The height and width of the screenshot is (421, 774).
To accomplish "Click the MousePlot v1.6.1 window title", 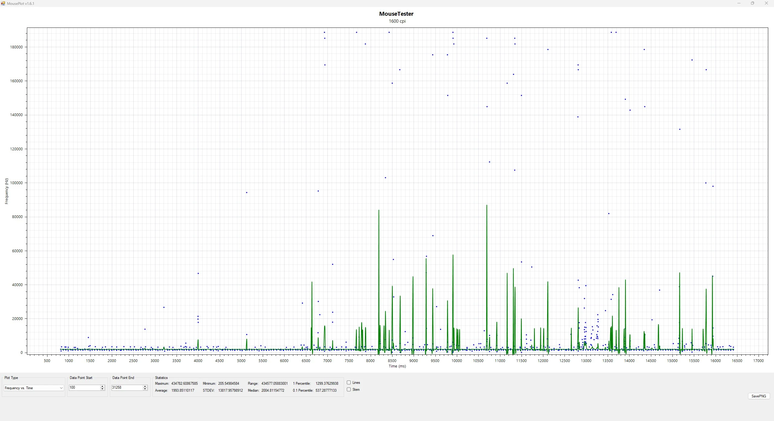I will (21, 4).
